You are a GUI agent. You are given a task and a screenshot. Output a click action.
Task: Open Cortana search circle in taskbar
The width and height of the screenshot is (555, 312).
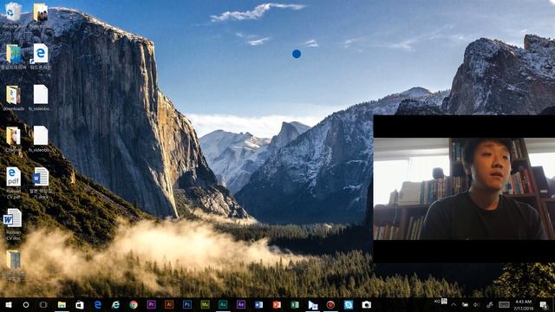point(26,304)
